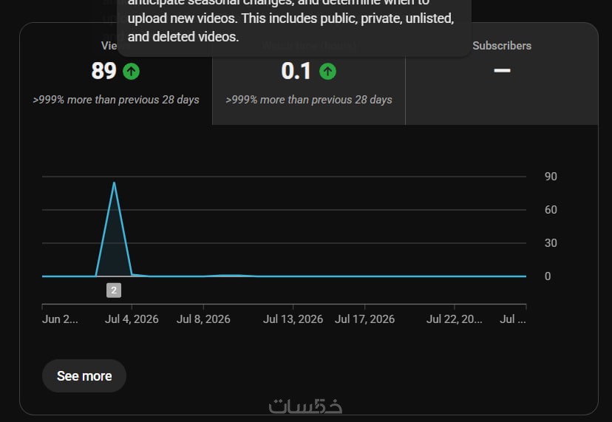Select the Views metric tab showing 89
Viewport: 612px width, 422px height.
click(116, 74)
